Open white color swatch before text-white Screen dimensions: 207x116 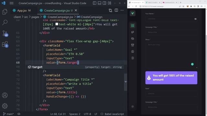(x=57, y=24)
